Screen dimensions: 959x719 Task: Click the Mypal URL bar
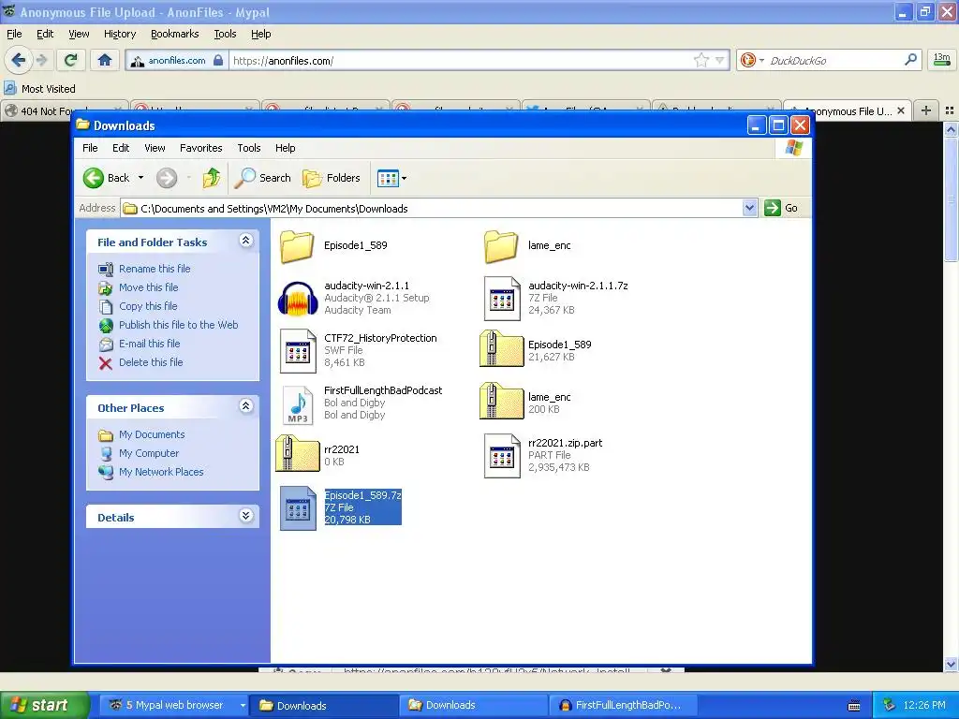click(x=461, y=61)
